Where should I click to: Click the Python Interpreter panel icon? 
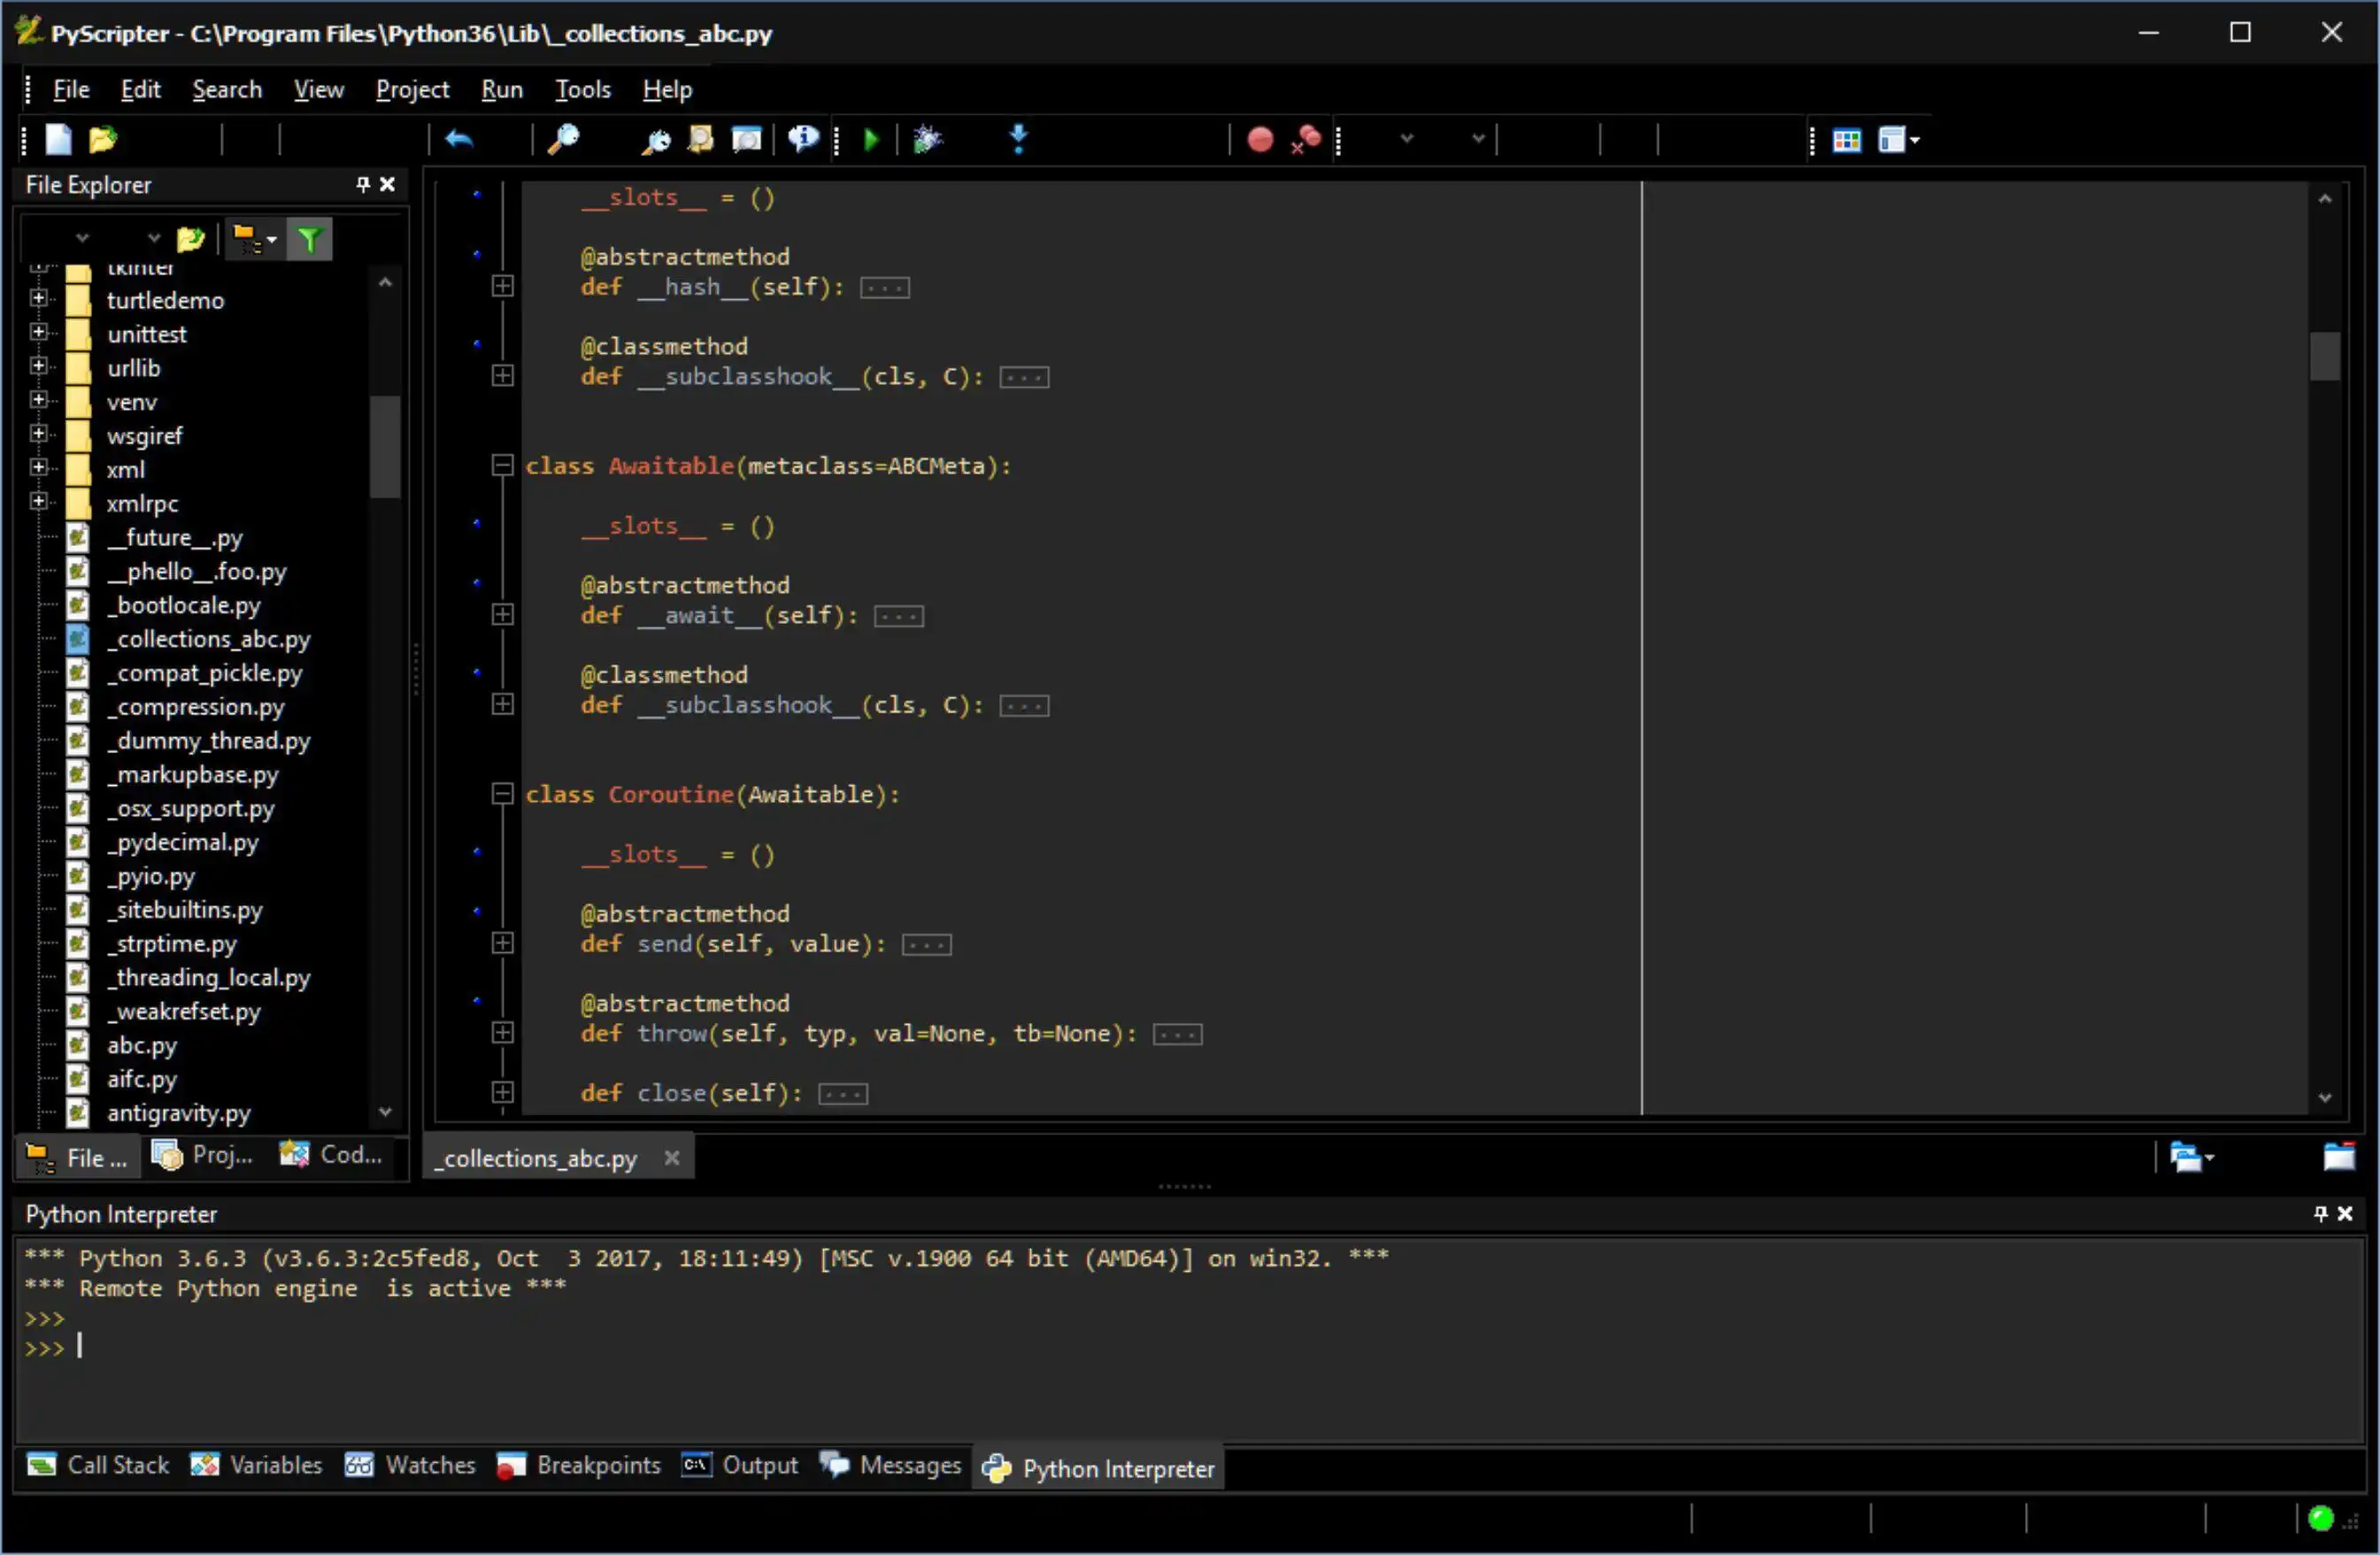pyautogui.click(x=997, y=1466)
